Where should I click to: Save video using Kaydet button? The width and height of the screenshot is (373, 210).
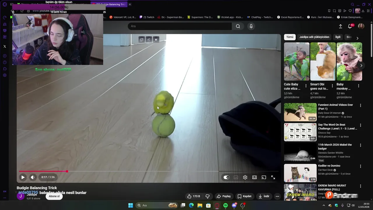point(244,196)
